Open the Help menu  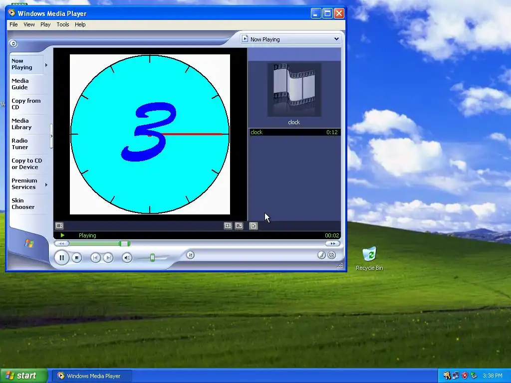coord(80,24)
